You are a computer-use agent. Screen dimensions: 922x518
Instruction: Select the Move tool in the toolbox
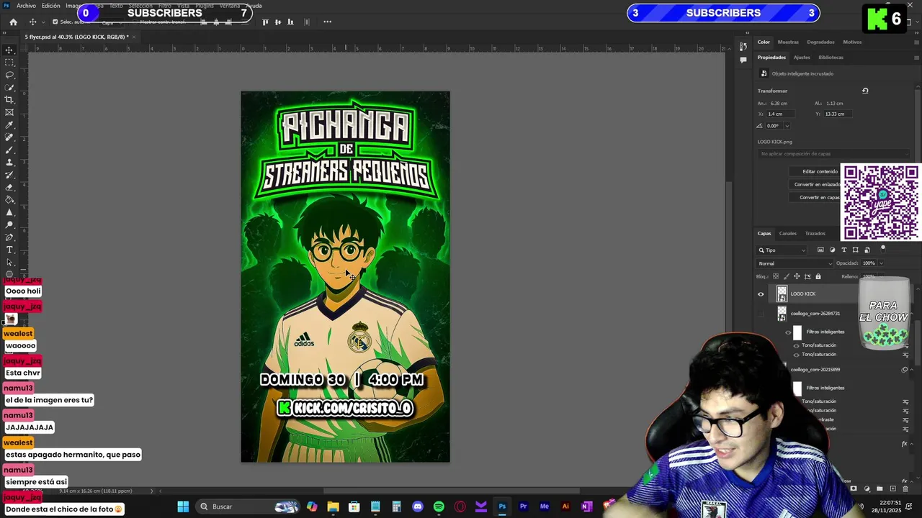9,50
